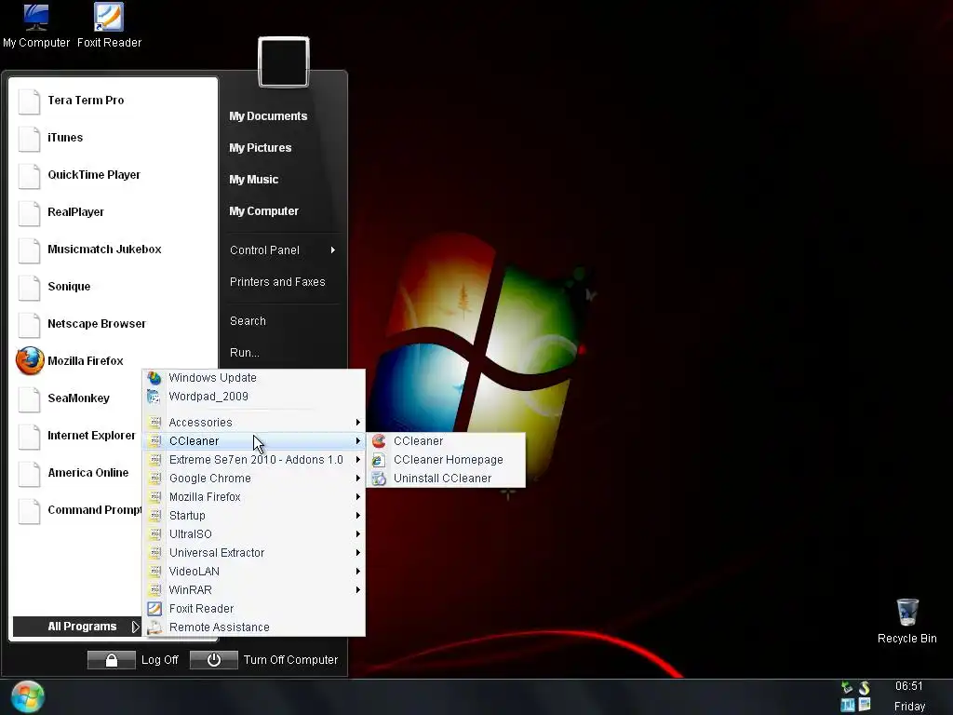Click the Remote Assistance icon
953x715 pixels.
(155, 627)
